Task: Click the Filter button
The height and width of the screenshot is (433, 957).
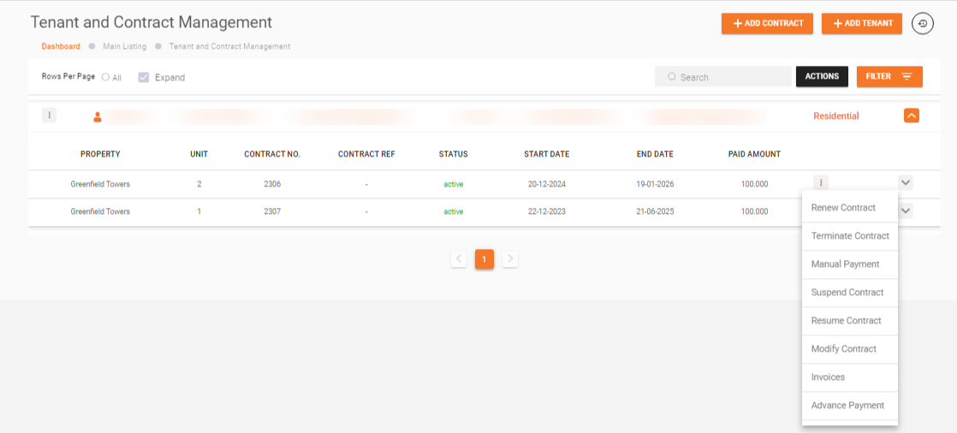Action: click(x=889, y=77)
